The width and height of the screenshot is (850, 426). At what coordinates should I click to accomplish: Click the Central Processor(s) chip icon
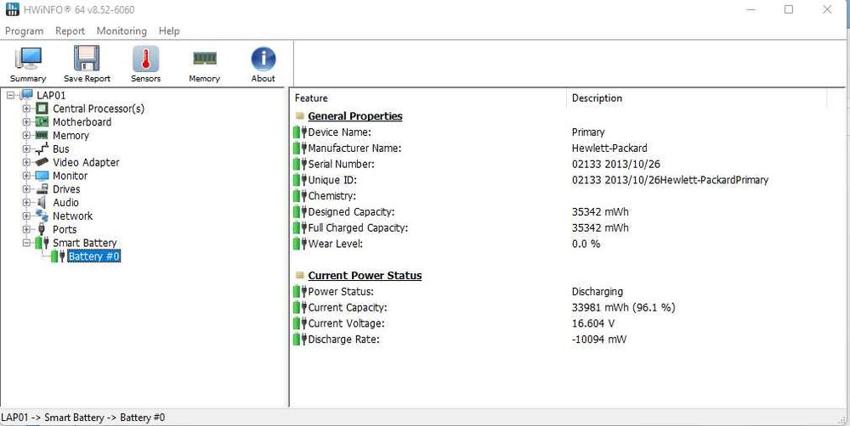tap(42, 109)
